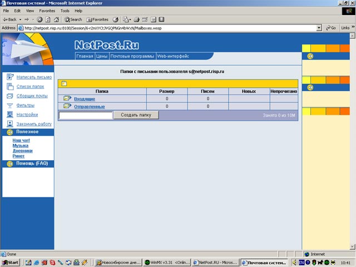Open the Отправленные folder link
Viewport: 356px width, 267px height.
90,106
